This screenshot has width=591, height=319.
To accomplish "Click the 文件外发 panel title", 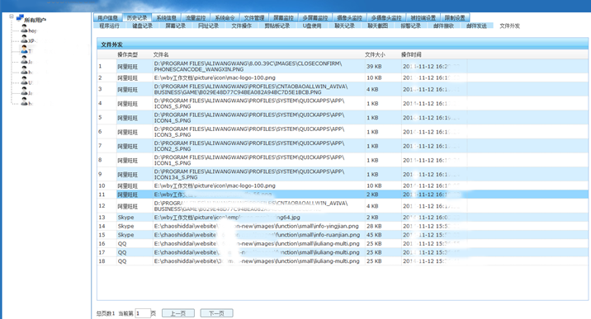I will pos(111,45).
